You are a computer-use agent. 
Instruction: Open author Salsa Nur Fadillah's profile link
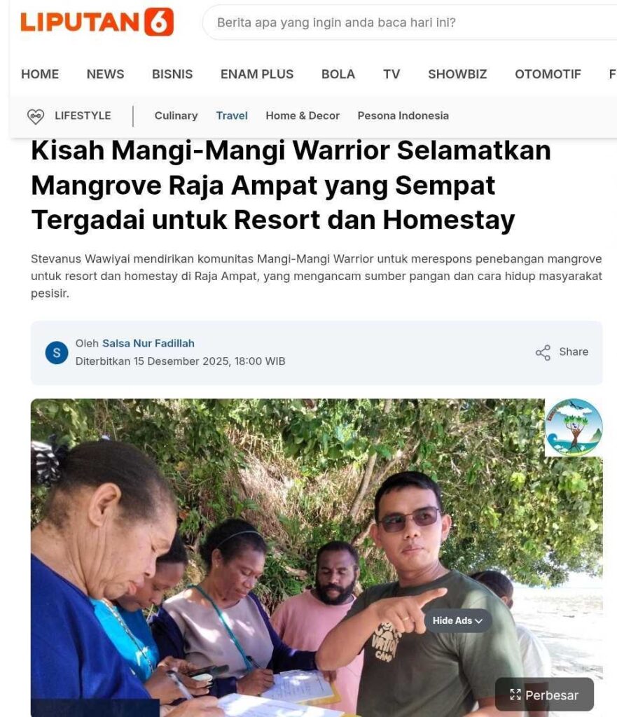coord(148,343)
